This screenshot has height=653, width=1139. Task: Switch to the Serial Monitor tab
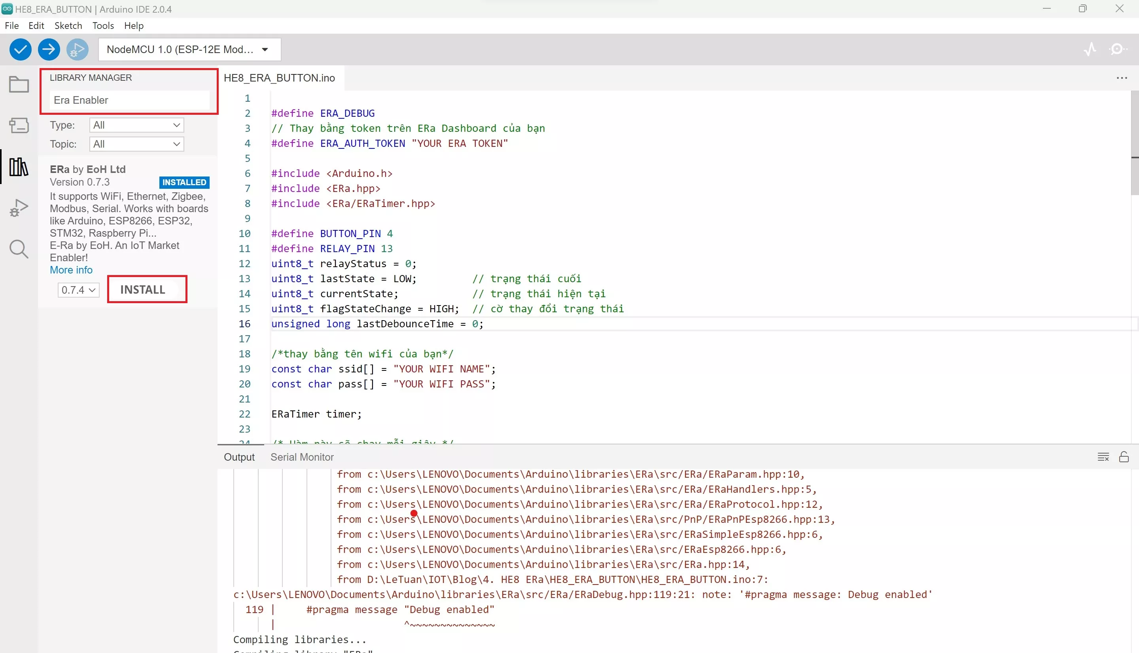tap(302, 457)
